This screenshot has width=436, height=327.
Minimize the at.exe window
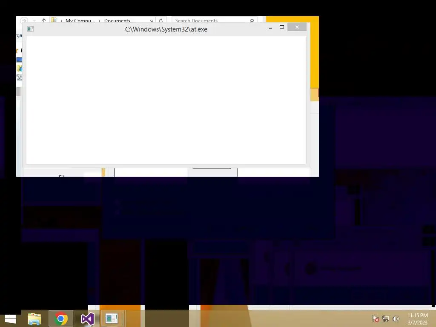[x=270, y=27]
